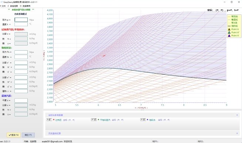Click the purple Point A' legend triangle
Viewport: 242px width, 143px height.
pos(229,35)
